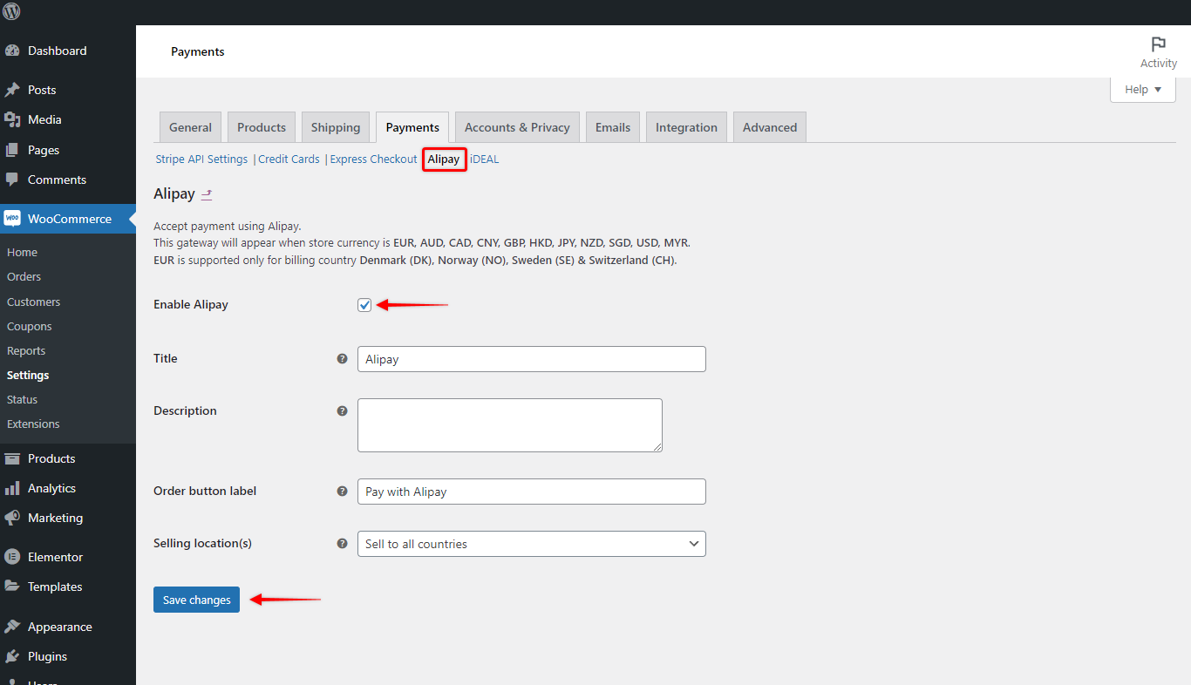Viewport: 1191px width, 685px height.
Task: Click the Elementor menu label
Action: [55, 557]
